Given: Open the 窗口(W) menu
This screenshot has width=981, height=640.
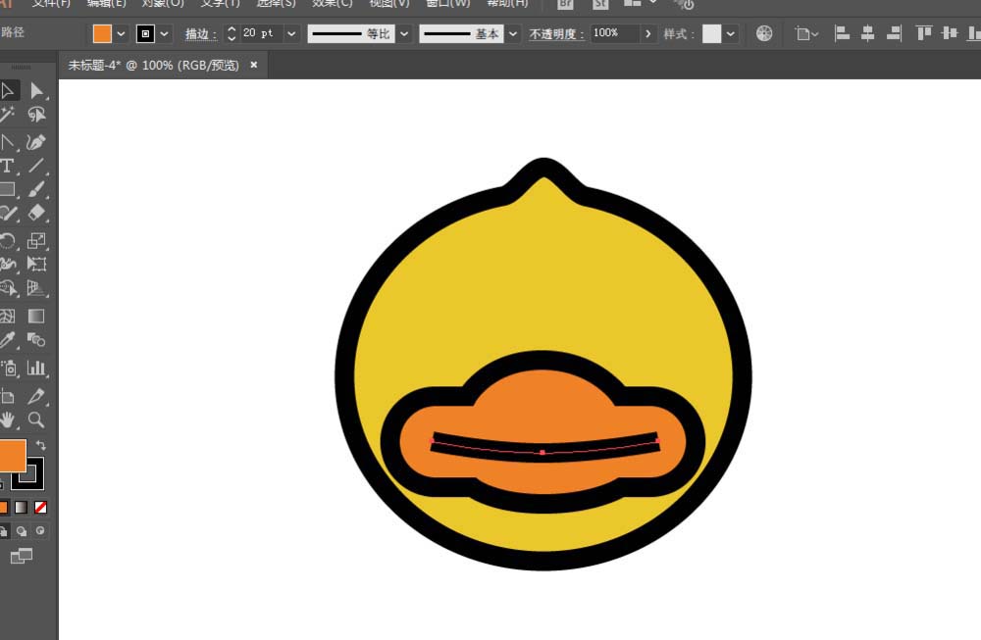Looking at the screenshot, I should [x=447, y=3].
